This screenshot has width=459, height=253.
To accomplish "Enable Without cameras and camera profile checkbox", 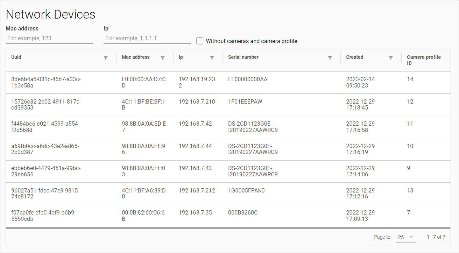I will click(200, 41).
